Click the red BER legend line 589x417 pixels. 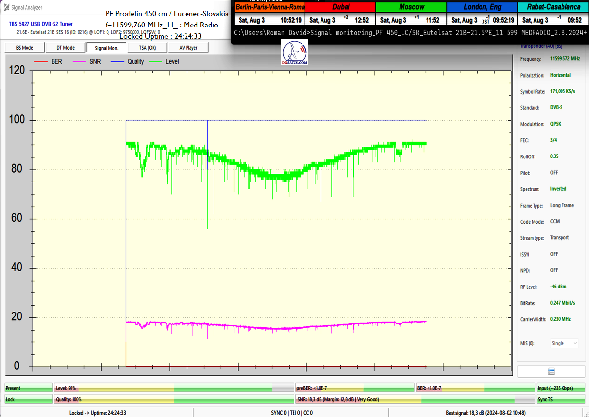(x=41, y=61)
